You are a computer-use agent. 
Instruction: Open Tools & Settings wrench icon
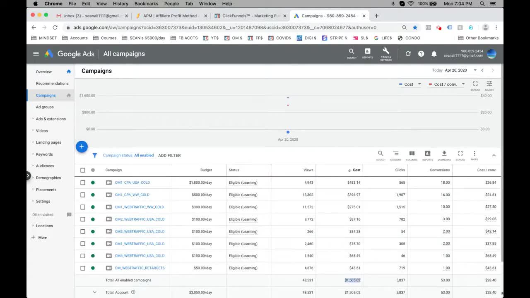click(x=386, y=51)
